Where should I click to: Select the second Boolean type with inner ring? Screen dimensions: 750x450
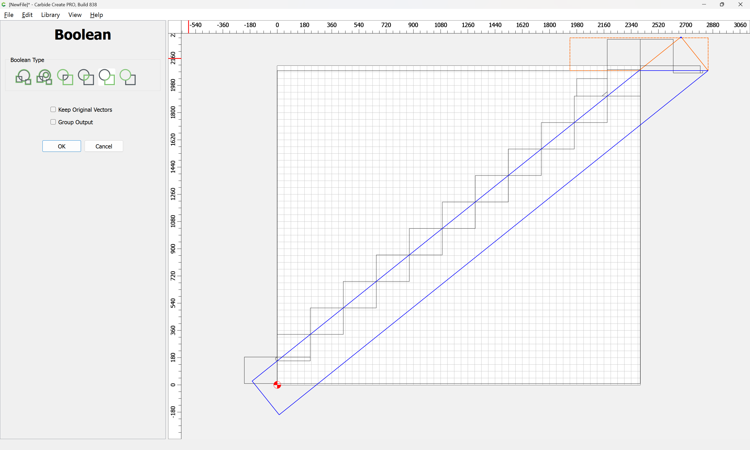44,77
